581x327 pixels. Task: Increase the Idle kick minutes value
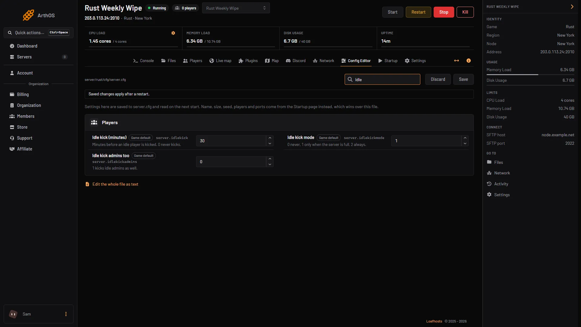point(270,138)
